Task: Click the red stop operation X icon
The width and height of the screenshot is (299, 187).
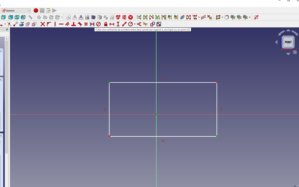Action: tap(131, 17)
